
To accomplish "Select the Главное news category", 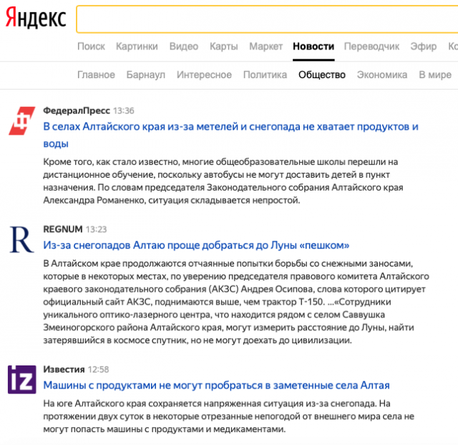I will coord(96,75).
